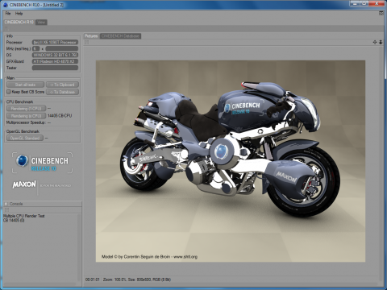Click into the Processor name field

click(55, 42)
